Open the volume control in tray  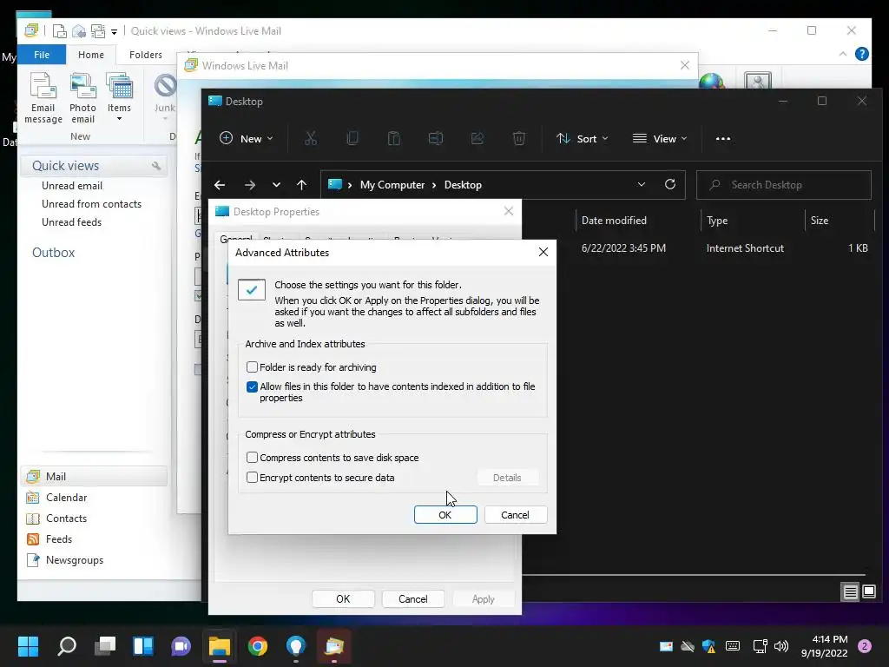pyautogui.click(x=781, y=646)
